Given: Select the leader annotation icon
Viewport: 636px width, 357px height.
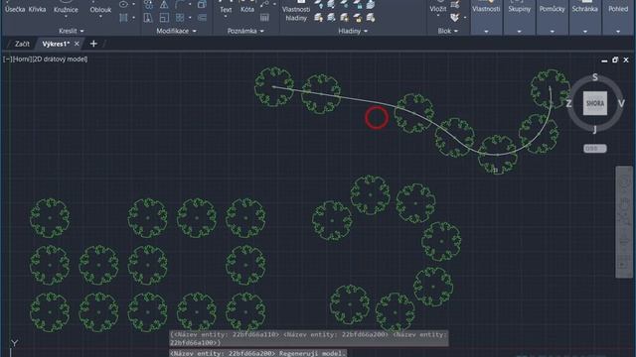Looking at the screenshot, I should click(x=264, y=4).
